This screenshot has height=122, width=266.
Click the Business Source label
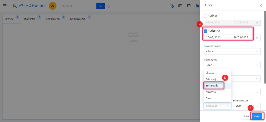pos(212,46)
